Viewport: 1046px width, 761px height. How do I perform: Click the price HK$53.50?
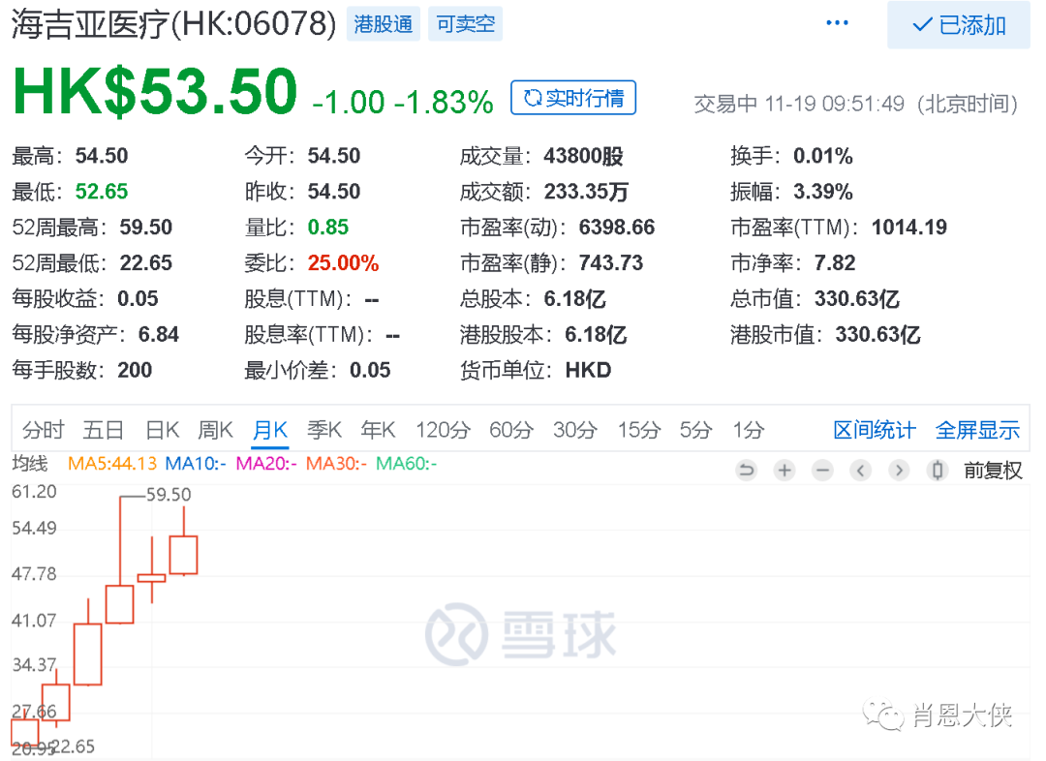tap(155, 91)
